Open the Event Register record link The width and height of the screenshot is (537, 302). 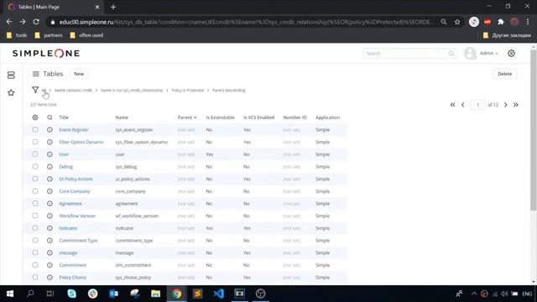pos(74,130)
